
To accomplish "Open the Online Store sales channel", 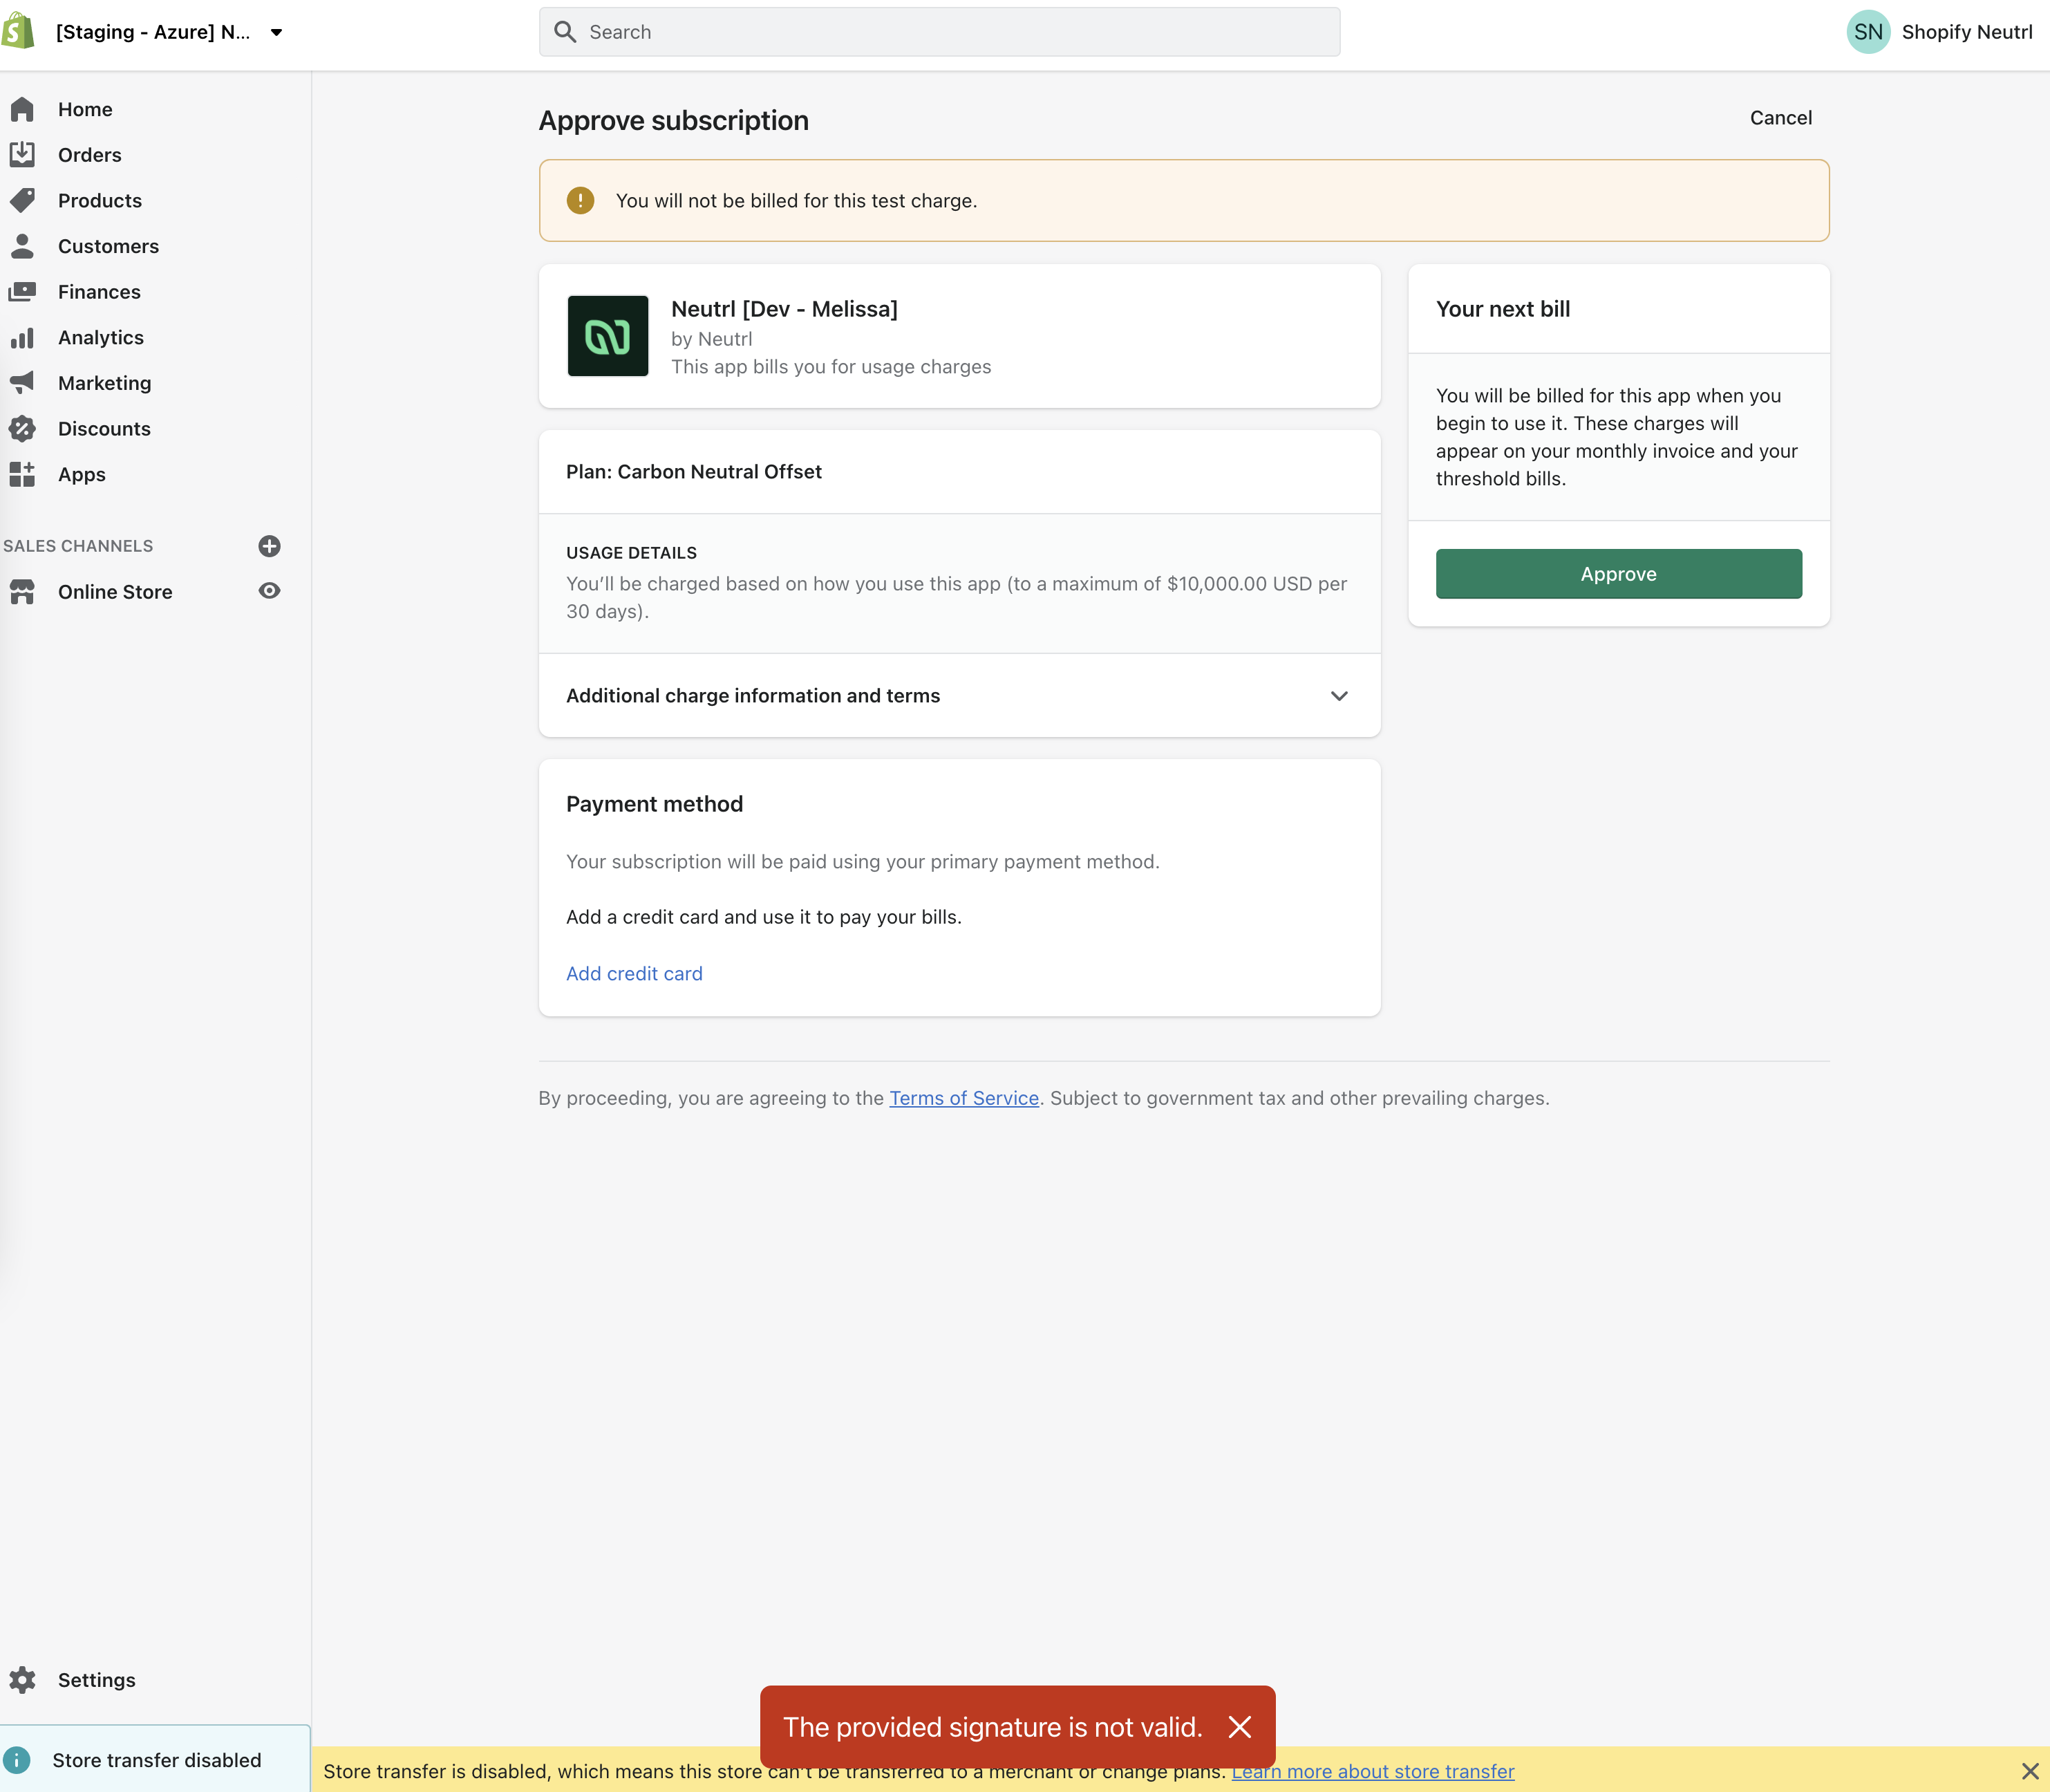I will pos(115,592).
